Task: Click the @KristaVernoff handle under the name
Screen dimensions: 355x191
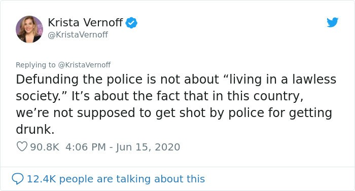Action: (x=78, y=34)
